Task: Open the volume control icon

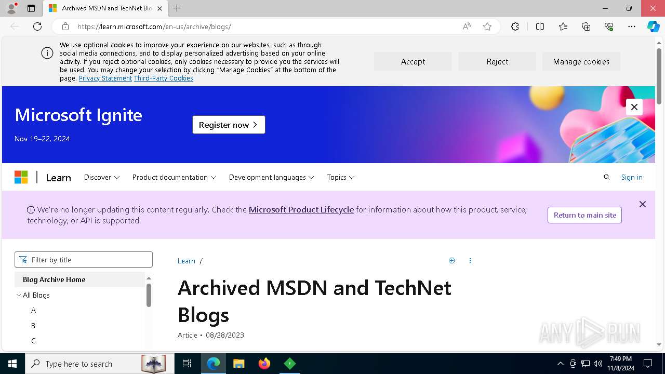Action: [x=597, y=364]
